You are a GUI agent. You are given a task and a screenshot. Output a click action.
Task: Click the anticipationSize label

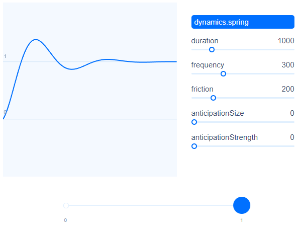coord(218,113)
